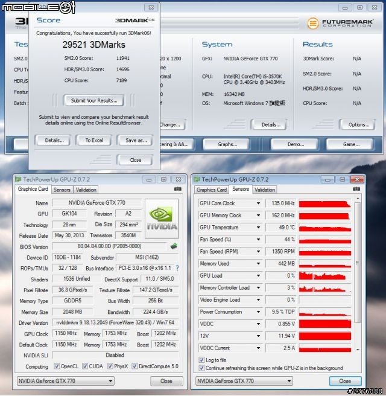The image size is (386, 396).
Task: Switch to Validation tab in right GPU-Z window
Action: (x=264, y=190)
